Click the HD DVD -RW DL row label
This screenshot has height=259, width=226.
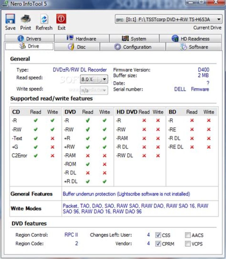click(125, 155)
